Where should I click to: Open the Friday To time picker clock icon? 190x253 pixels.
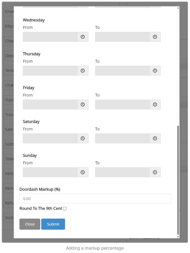pos(155,104)
